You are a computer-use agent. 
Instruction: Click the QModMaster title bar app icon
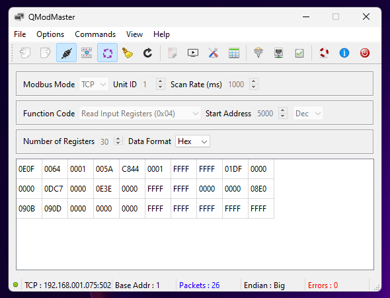pos(19,17)
